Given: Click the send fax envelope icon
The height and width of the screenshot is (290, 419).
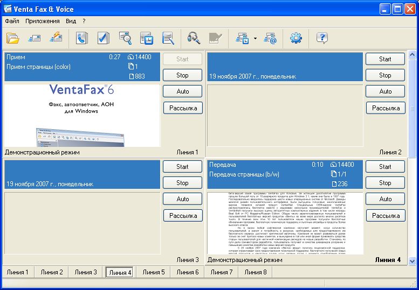Looking at the screenshot, I should coord(34,38).
